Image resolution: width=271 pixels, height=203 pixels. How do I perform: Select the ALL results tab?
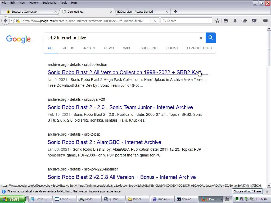51,48
